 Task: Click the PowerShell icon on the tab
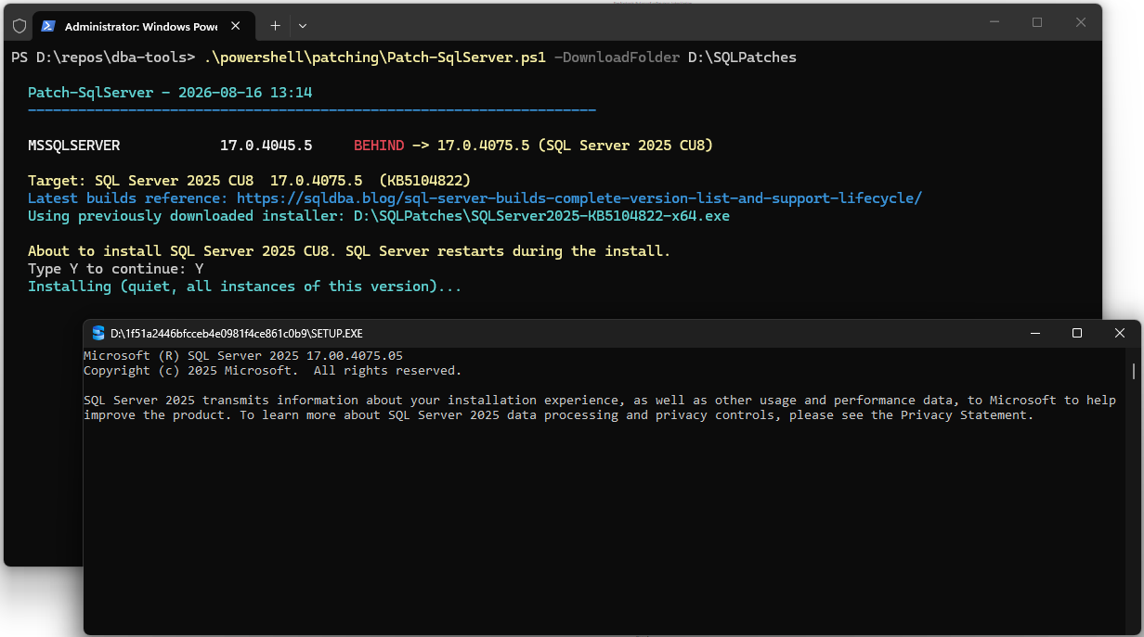tap(48, 26)
